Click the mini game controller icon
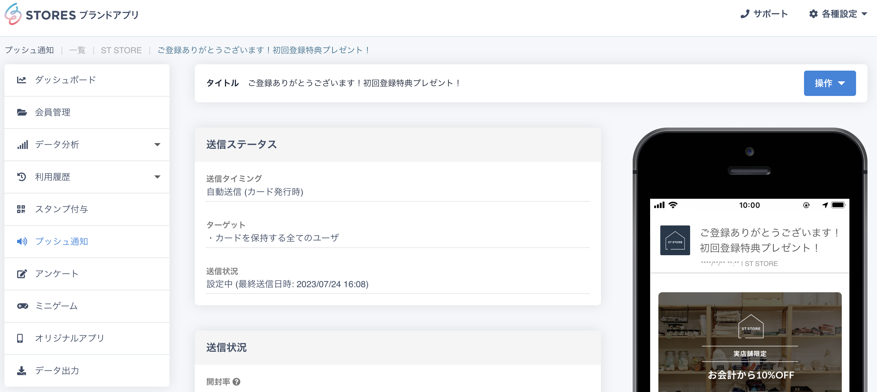877x392 pixels. tap(23, 306)
